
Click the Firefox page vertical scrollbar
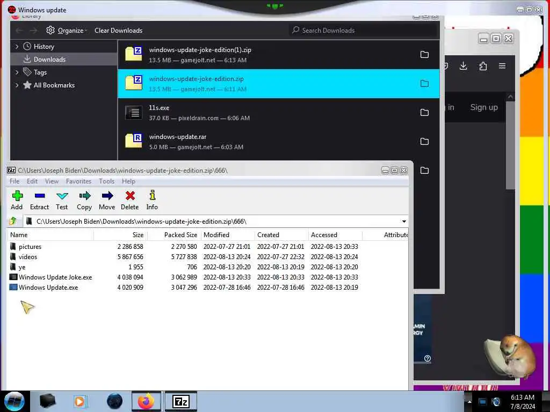click(x=510, y=145)
